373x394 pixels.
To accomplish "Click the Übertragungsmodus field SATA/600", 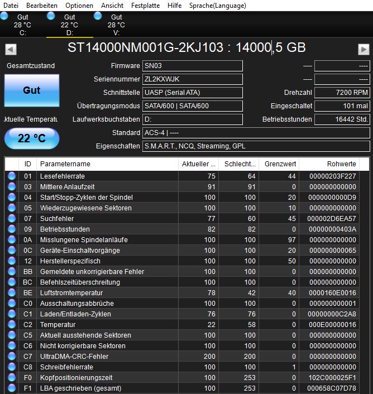I will tap(193, 106).
